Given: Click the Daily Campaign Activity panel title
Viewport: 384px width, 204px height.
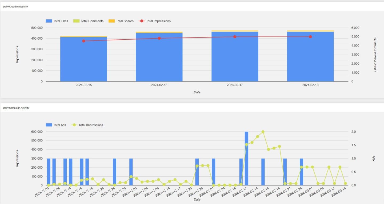Looking at the screenshot, I should click(16, 108).
